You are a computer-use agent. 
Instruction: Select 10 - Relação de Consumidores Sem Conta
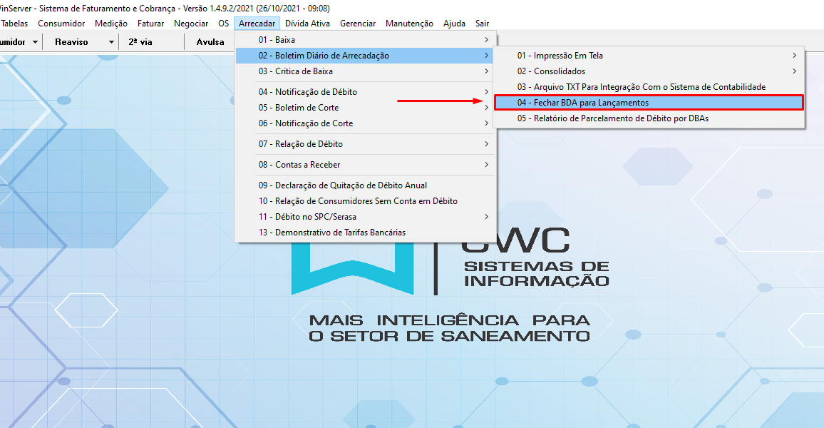[358, 201]
